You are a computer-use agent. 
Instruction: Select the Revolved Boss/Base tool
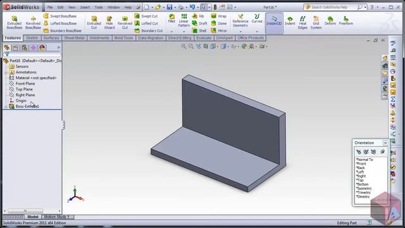pyautogui.click(x=33, y=22)
